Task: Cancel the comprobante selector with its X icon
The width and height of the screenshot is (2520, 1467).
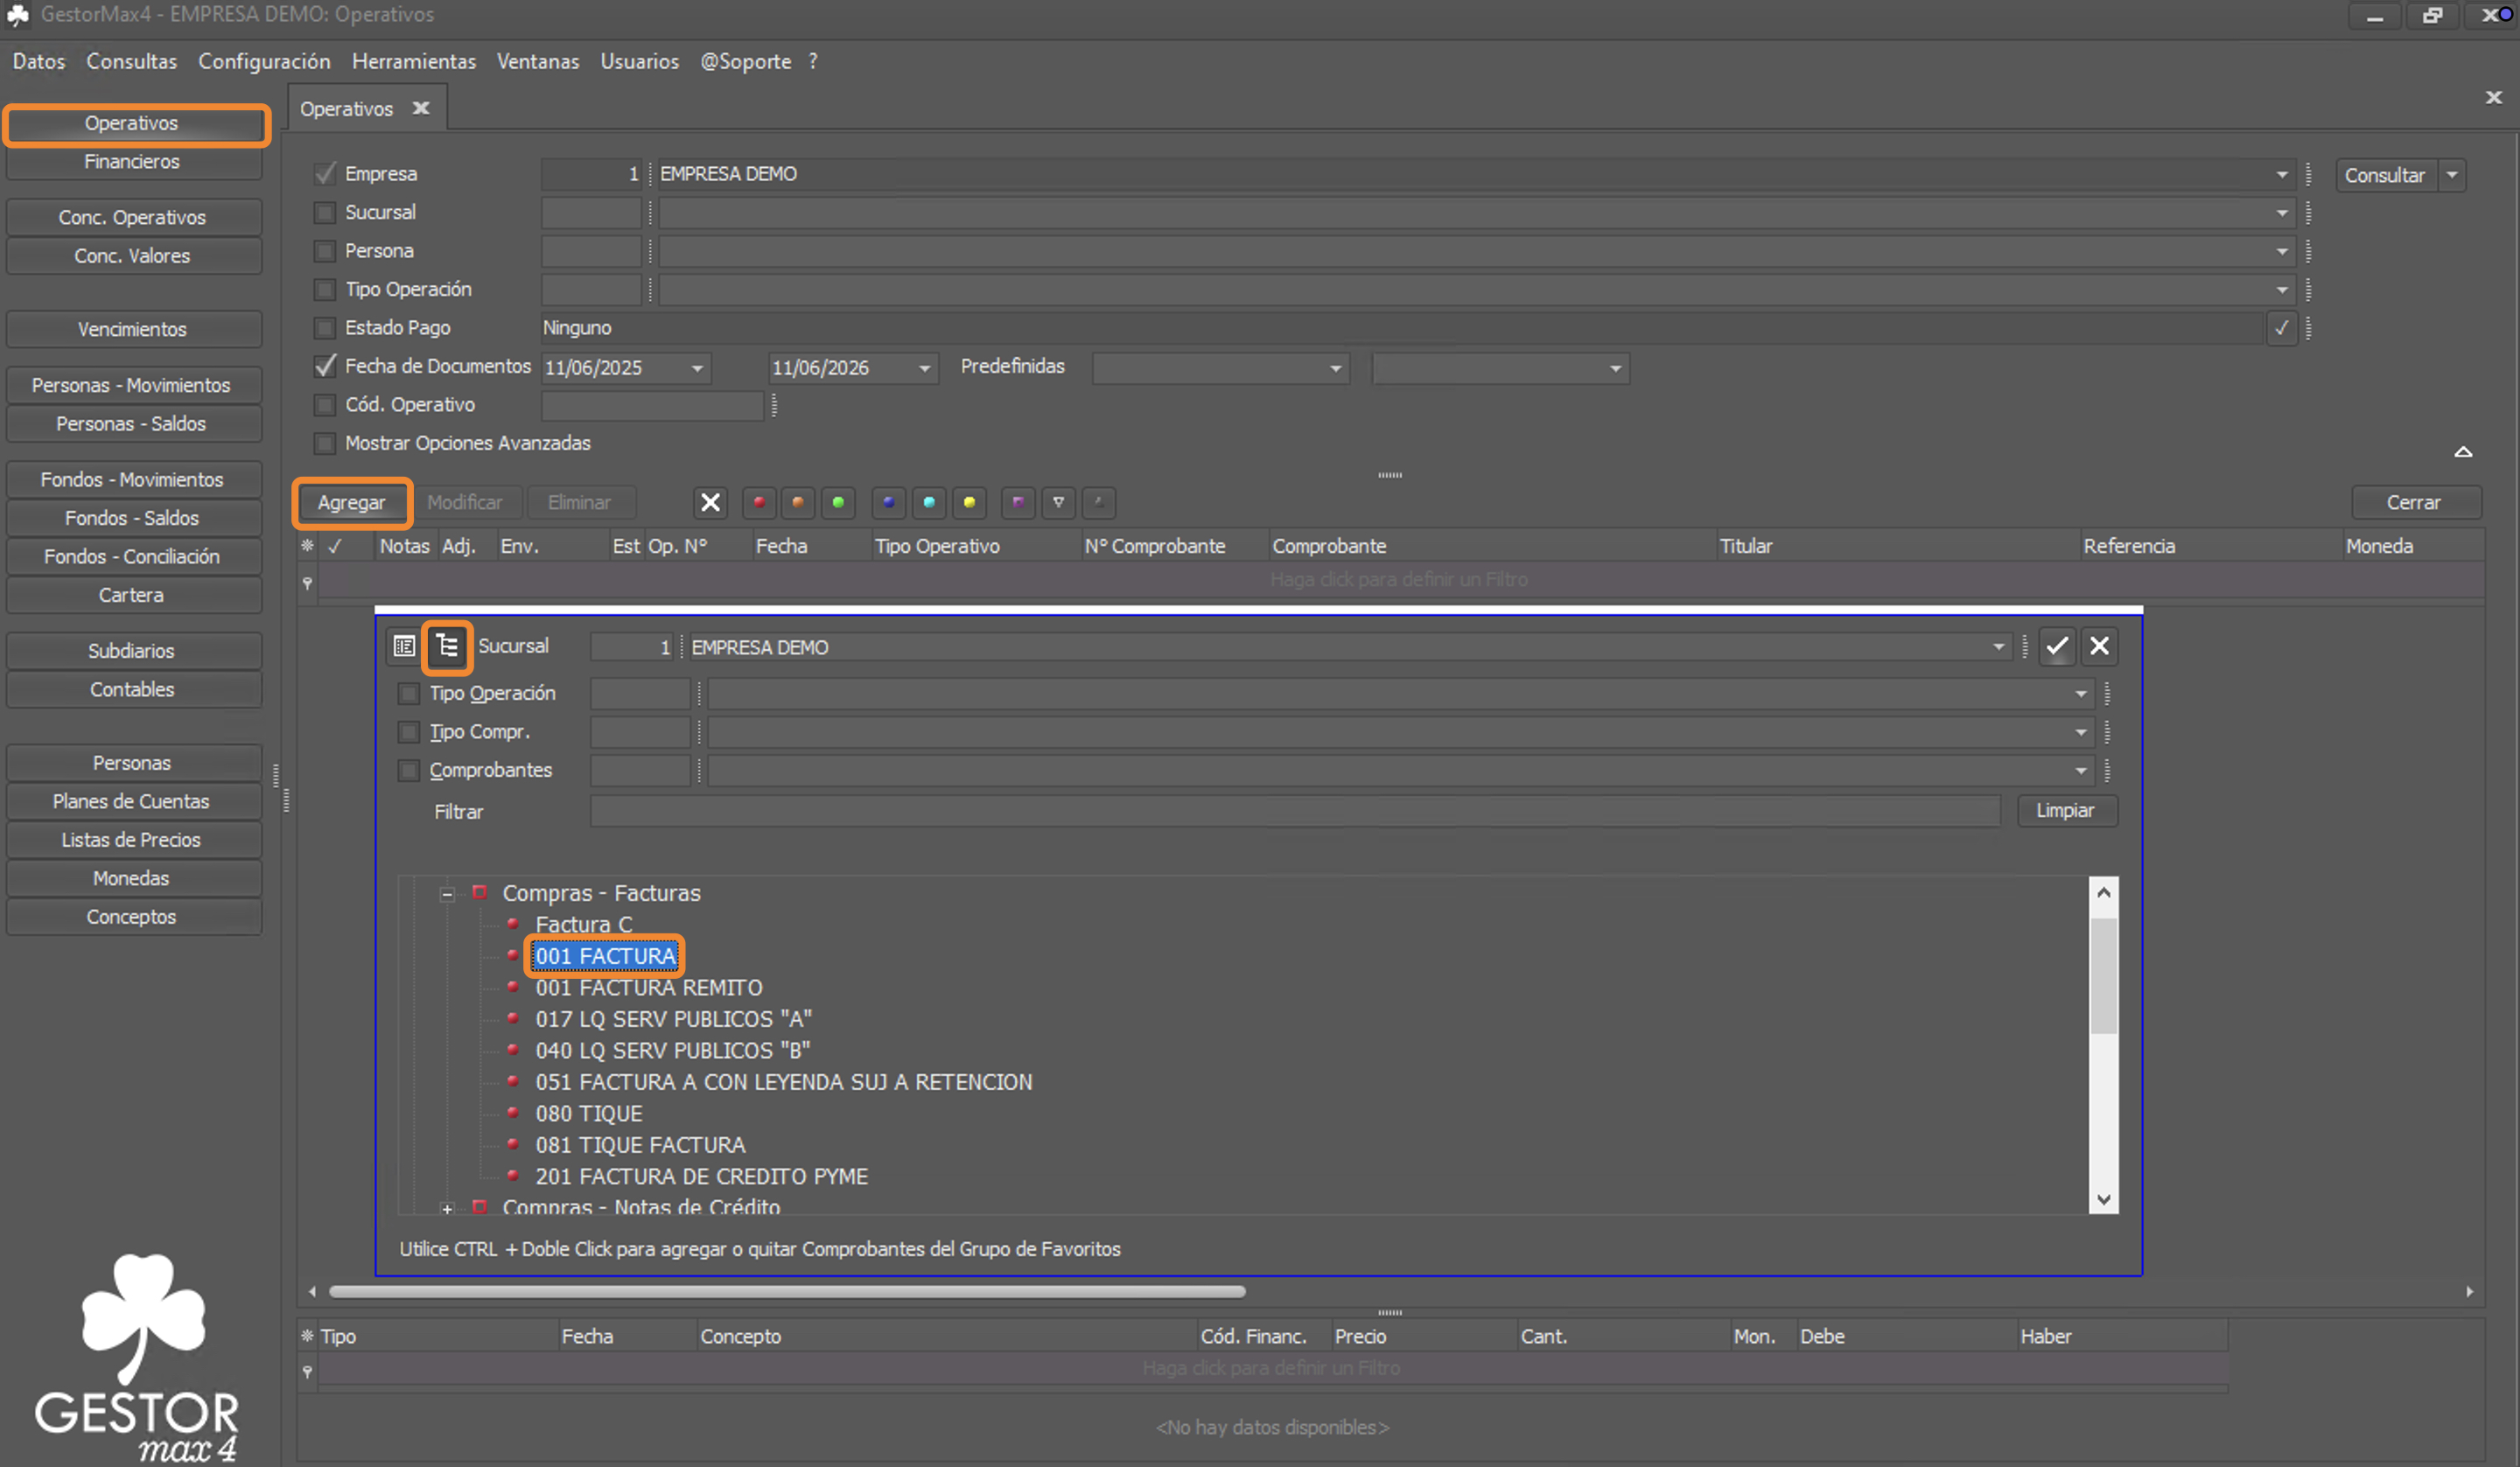Action: [x=2100, y=646]
